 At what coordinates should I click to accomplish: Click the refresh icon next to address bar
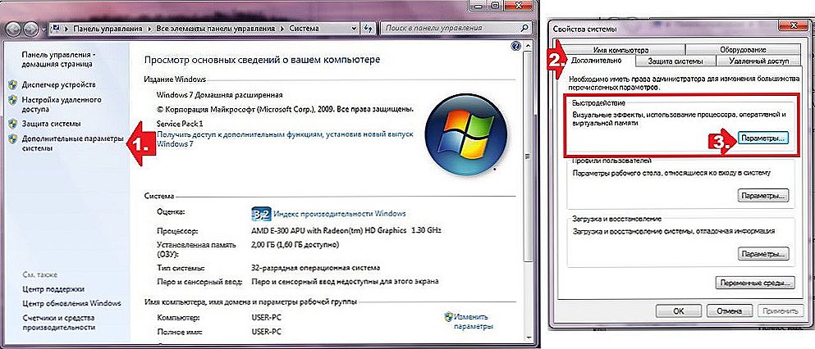click(368, 29)
